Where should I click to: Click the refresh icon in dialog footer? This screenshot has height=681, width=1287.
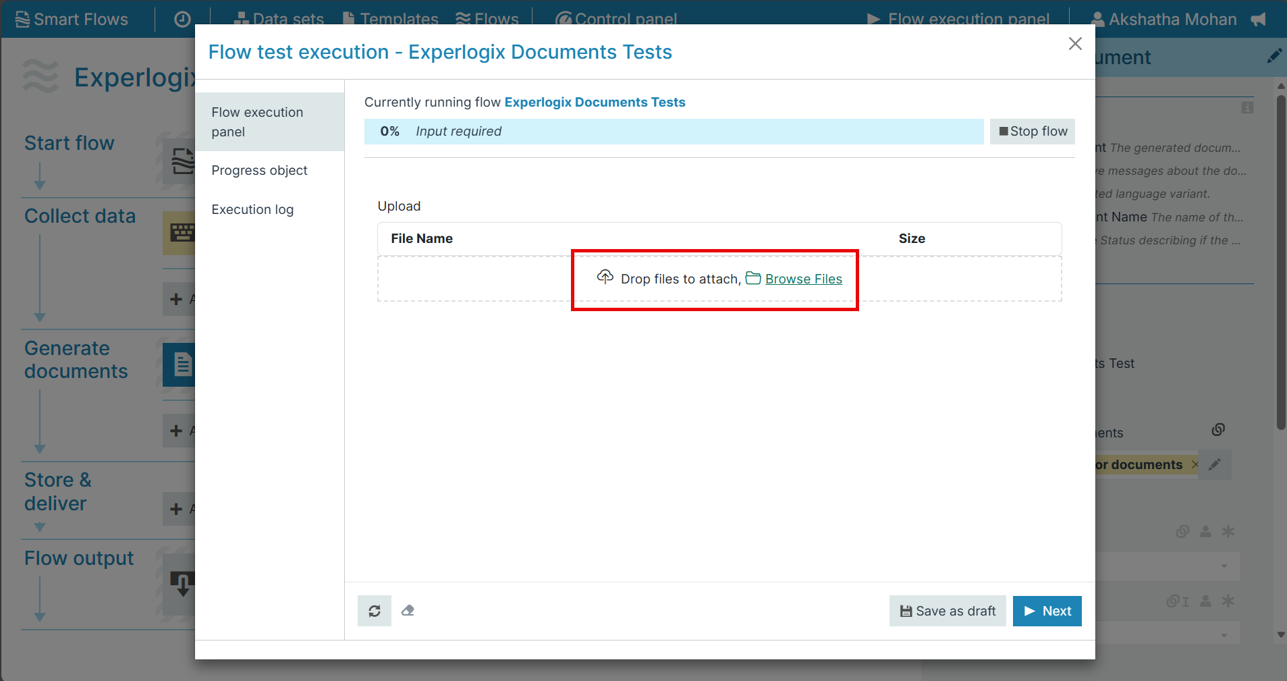point(375,611)
